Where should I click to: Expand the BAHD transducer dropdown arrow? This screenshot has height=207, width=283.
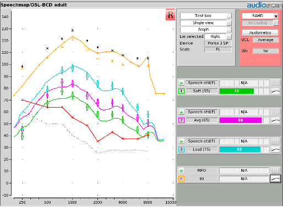point(276,16)
